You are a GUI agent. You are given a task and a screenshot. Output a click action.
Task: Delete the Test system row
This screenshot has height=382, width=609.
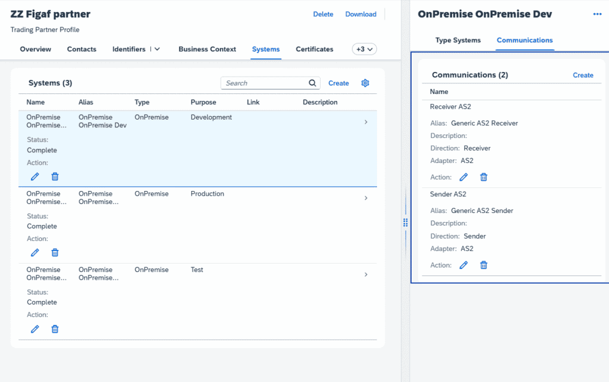(x=55, y=329)
